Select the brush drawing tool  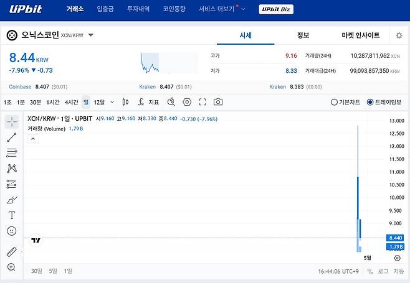(x=12, y=200)
